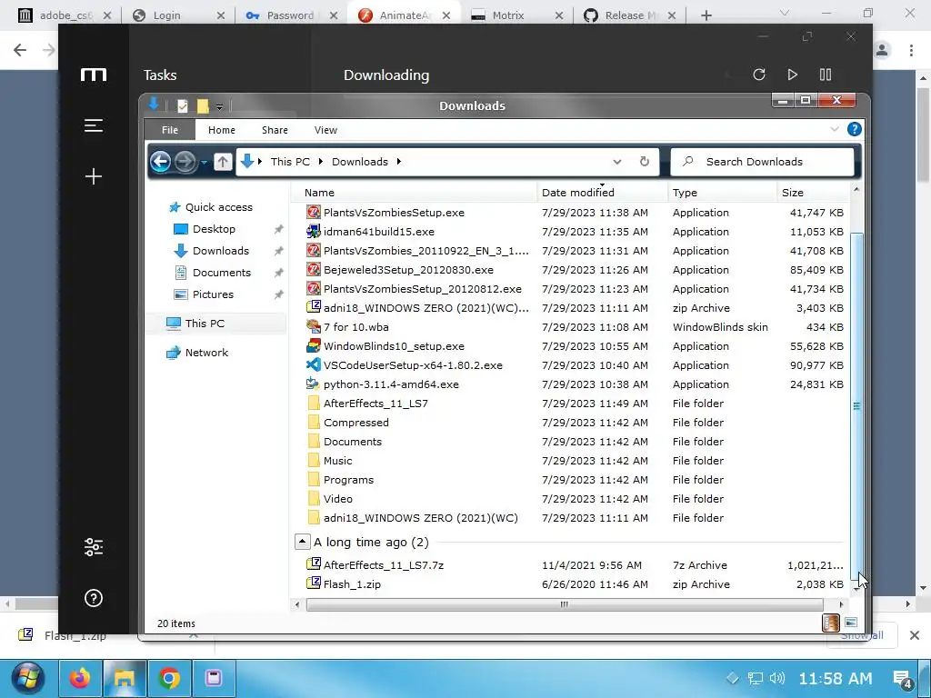Open Documents in navigation pane
This screenshot has height=698, width=931.
213,273
